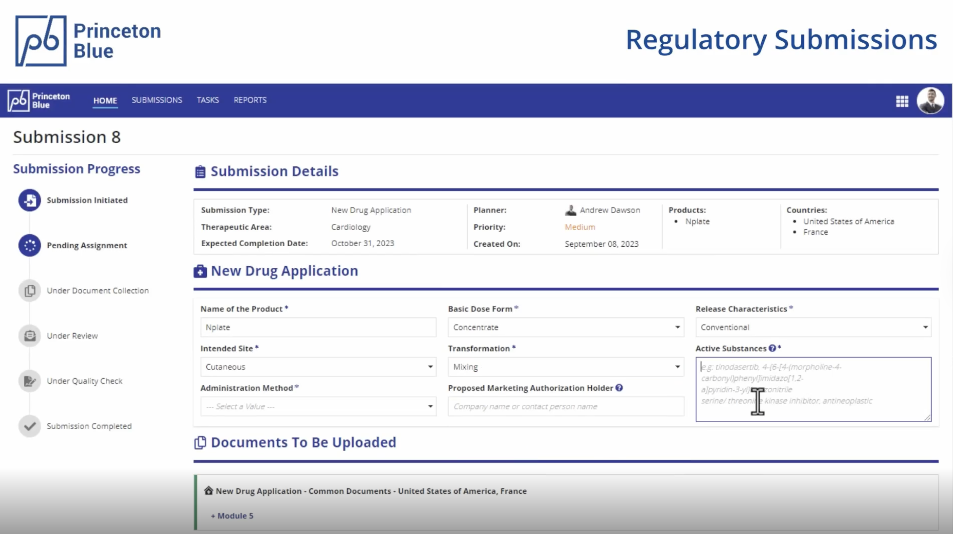Viewport: 953px width, 534px height.
Task: Click the Proposed Marketing Authorization Holder field
Action: click(566, 406)
